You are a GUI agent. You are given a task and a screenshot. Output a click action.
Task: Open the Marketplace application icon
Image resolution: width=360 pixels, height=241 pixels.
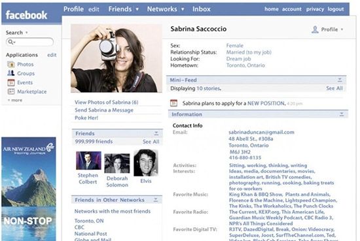click(10, 91)
